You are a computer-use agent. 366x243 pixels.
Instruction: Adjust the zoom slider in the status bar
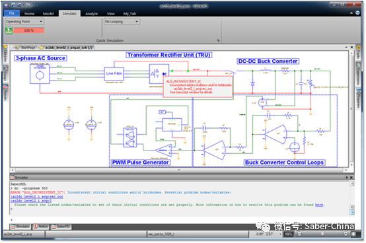click(x=323, y=234)
